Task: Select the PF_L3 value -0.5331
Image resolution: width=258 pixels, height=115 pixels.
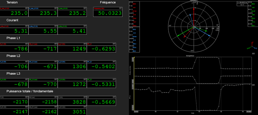Action: click(x=103, y=84)
